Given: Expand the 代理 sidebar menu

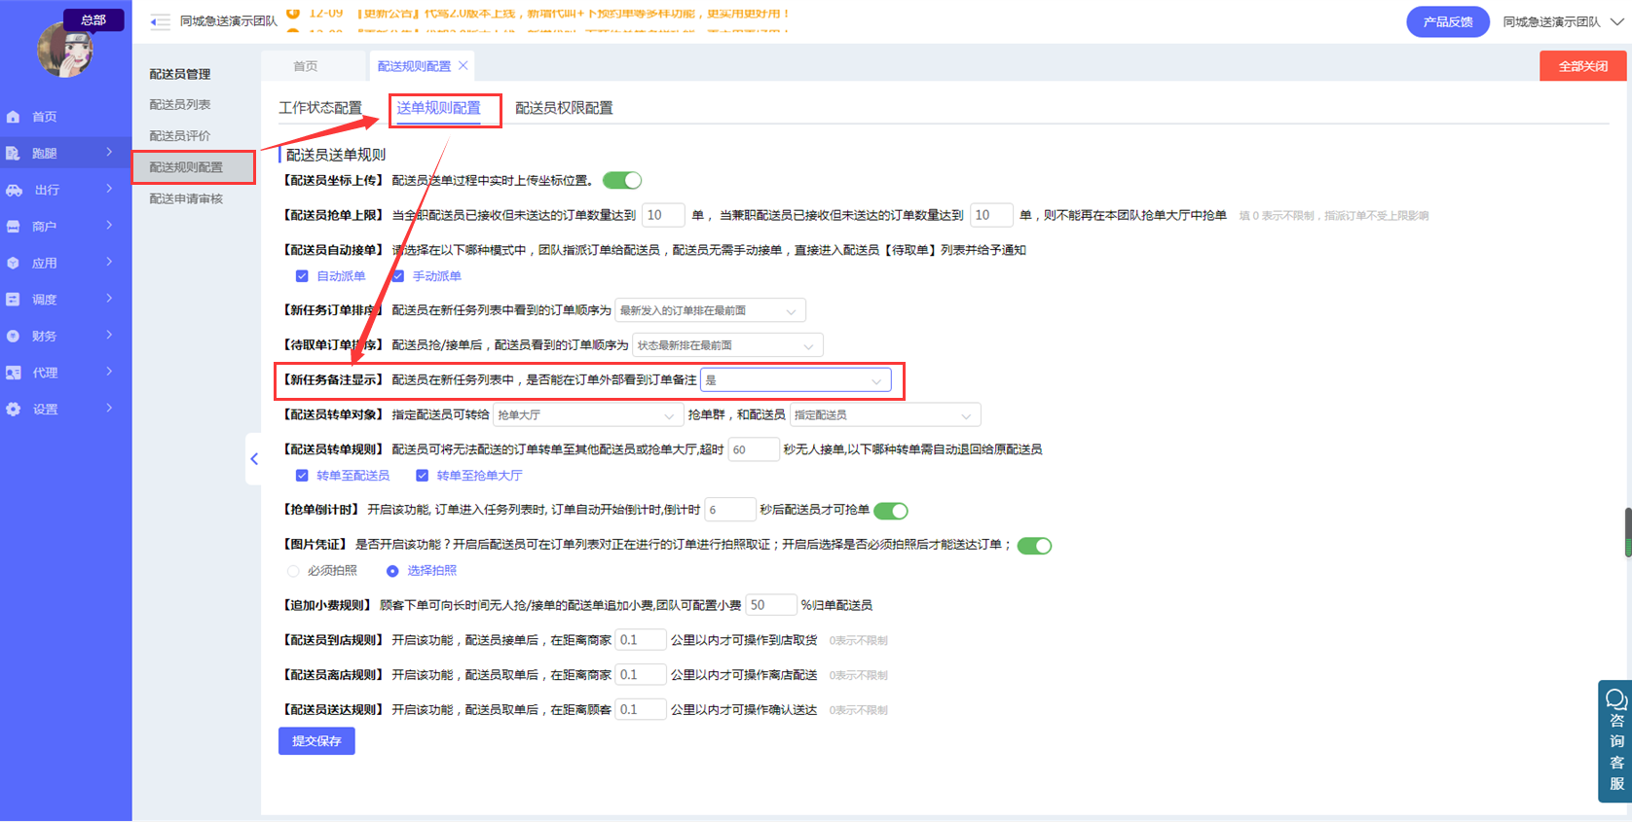Looking at the screenshot, I should coord(109,372).
